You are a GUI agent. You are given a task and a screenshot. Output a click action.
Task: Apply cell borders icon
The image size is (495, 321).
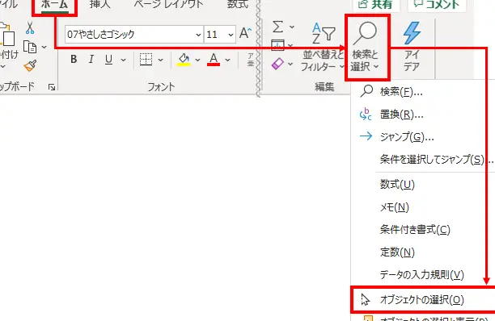click(146, 59)
